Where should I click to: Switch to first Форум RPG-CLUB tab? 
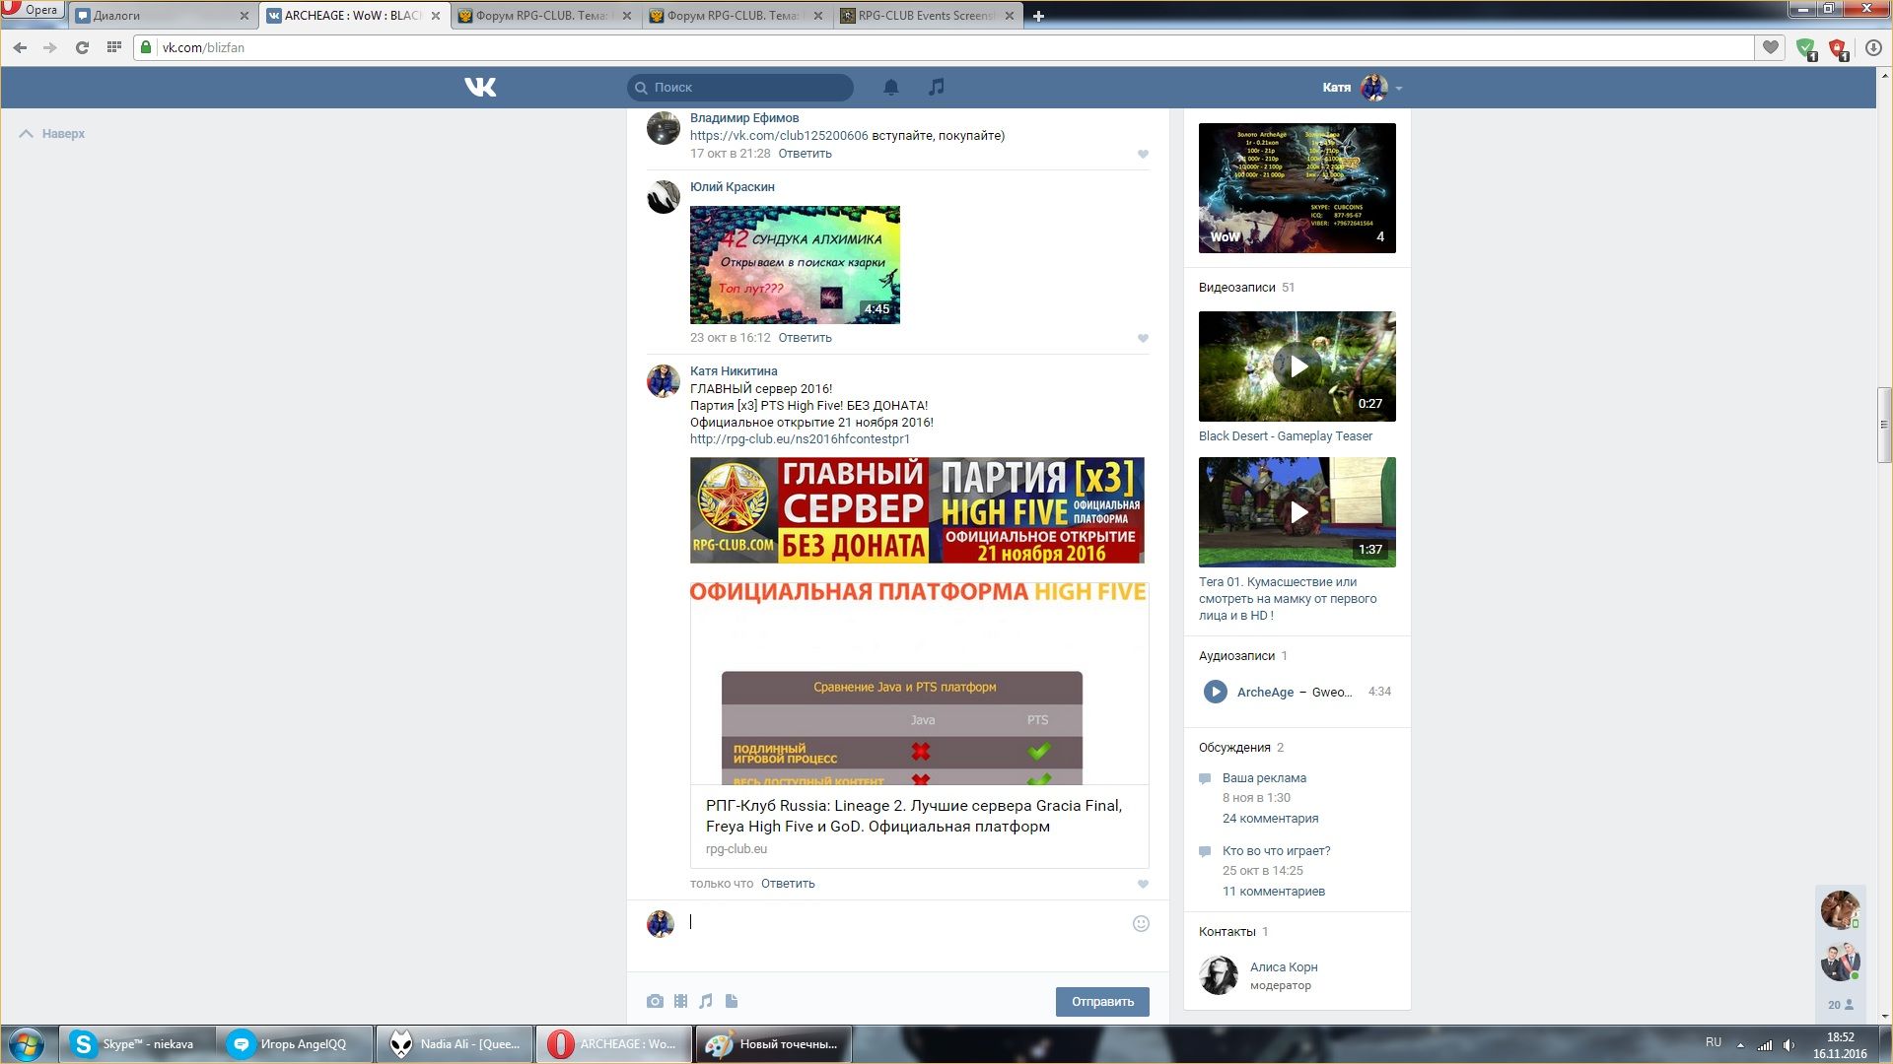click(545, 16)
